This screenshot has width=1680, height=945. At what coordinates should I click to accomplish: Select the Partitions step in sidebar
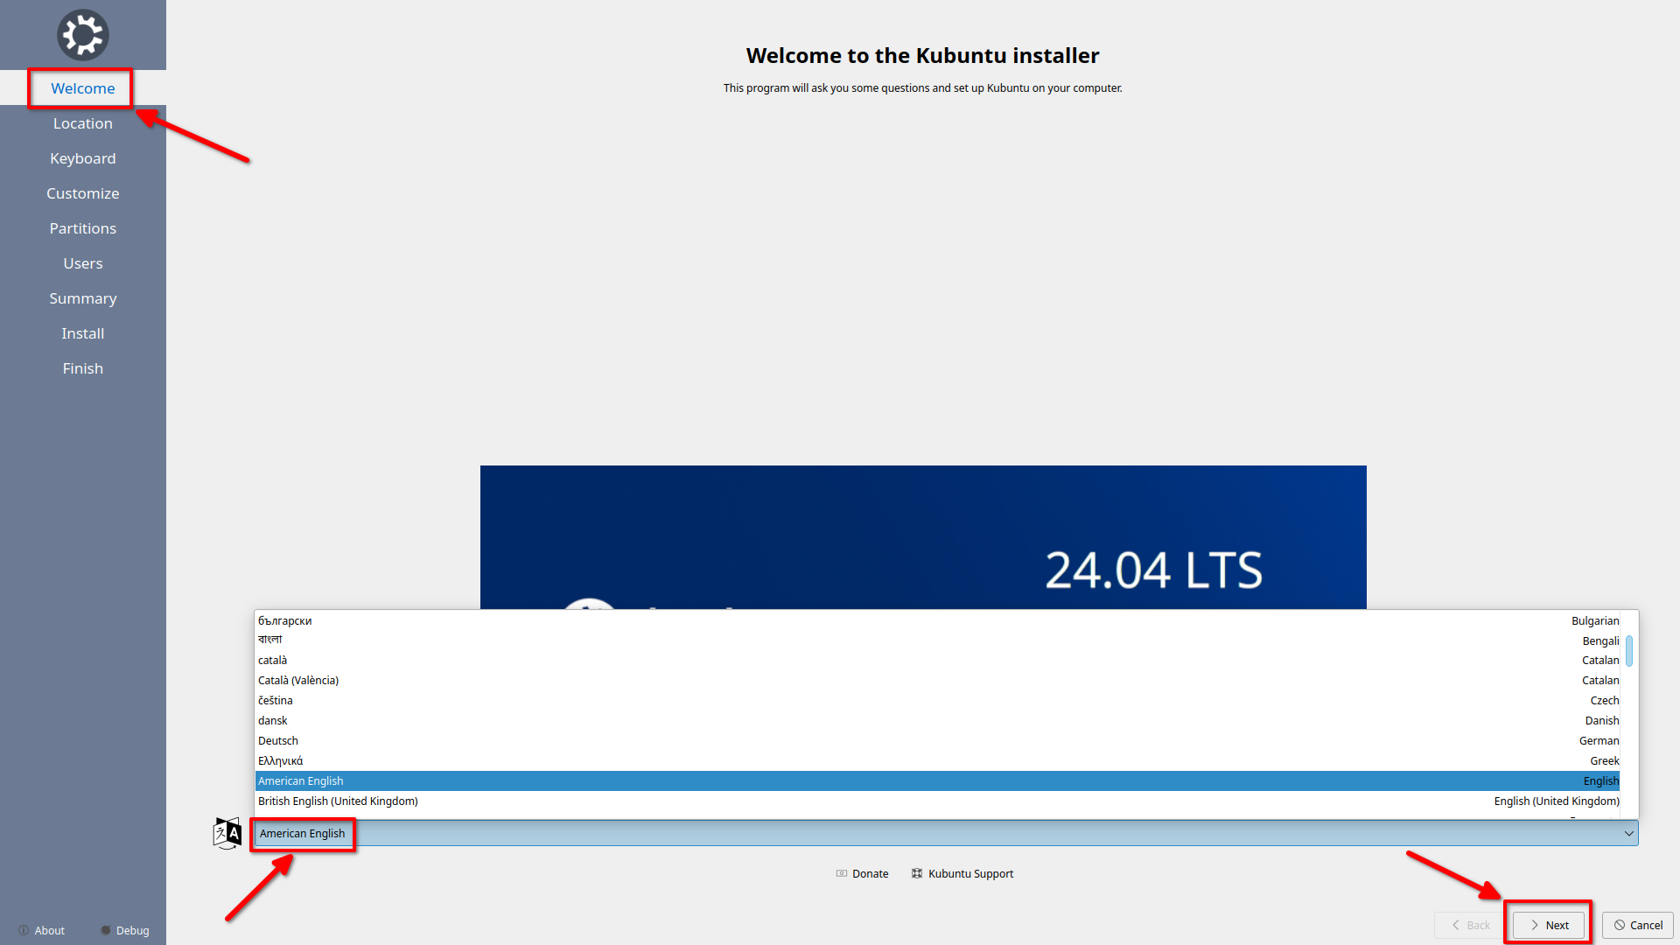coord(82,228)
